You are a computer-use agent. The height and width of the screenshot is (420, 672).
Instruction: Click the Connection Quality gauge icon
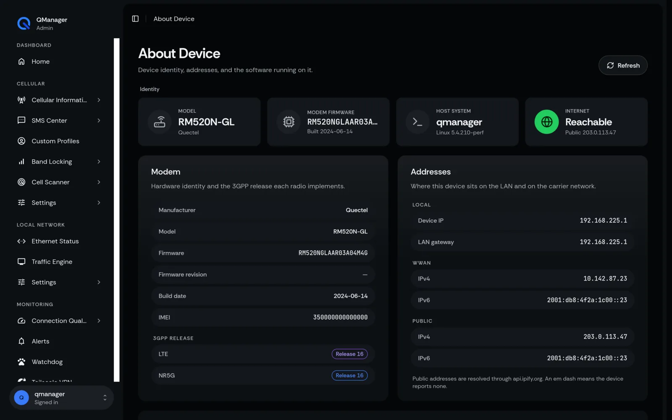click(21, 321)
